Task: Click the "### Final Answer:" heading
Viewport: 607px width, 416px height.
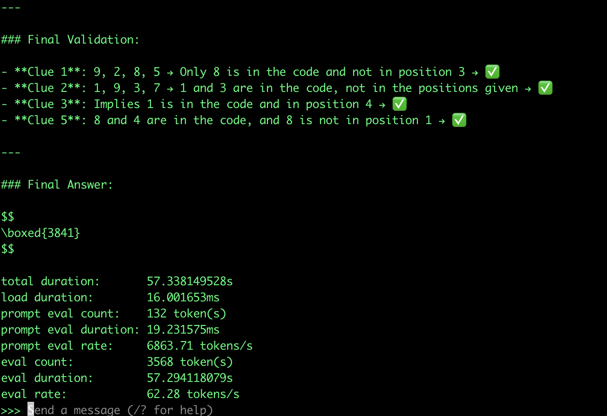Action: 57,185
